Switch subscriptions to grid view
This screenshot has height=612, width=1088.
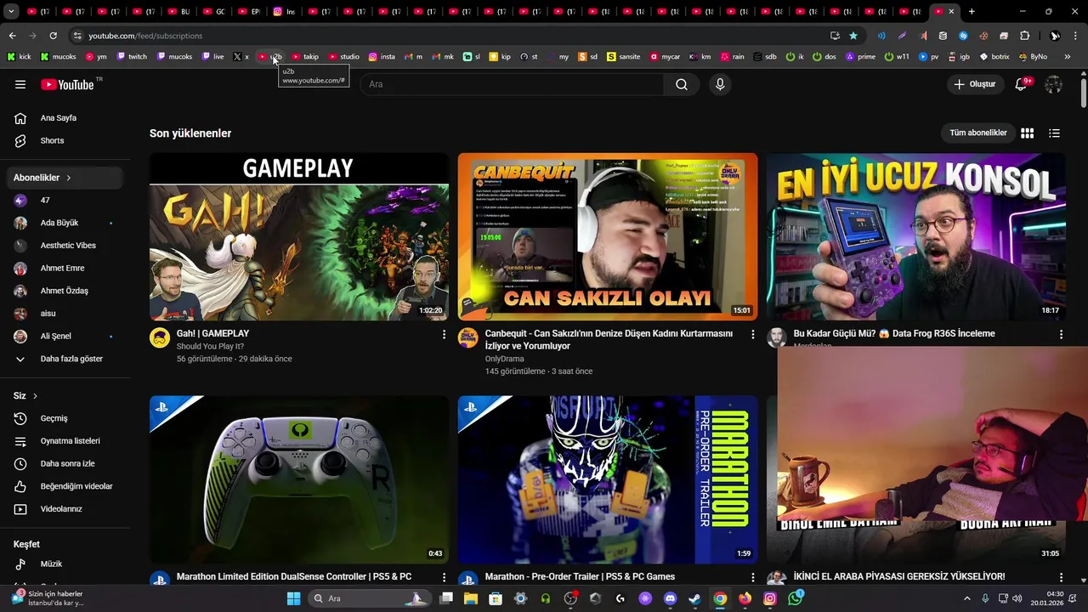[x=1027, y=133]
